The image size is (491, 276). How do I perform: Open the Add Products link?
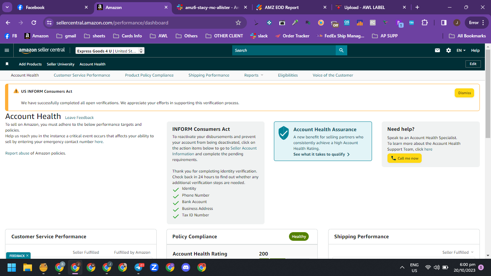tap(30, 64)
